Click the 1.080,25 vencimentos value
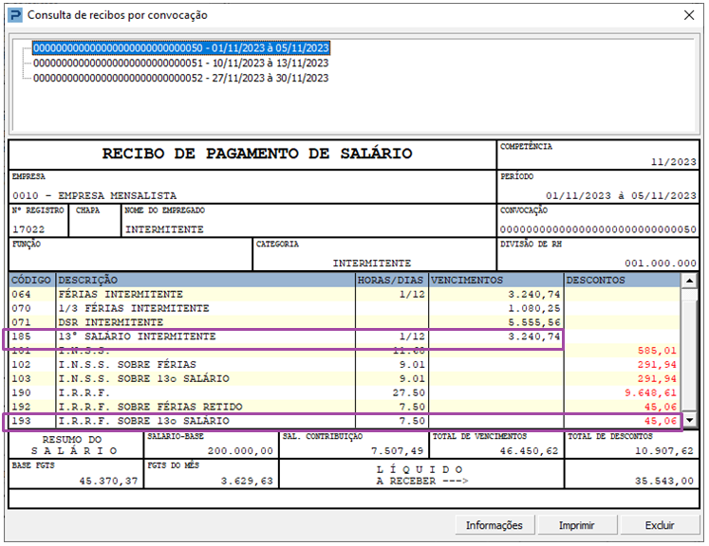The width and height of the screenshot is (709, 546). [534, 308]
